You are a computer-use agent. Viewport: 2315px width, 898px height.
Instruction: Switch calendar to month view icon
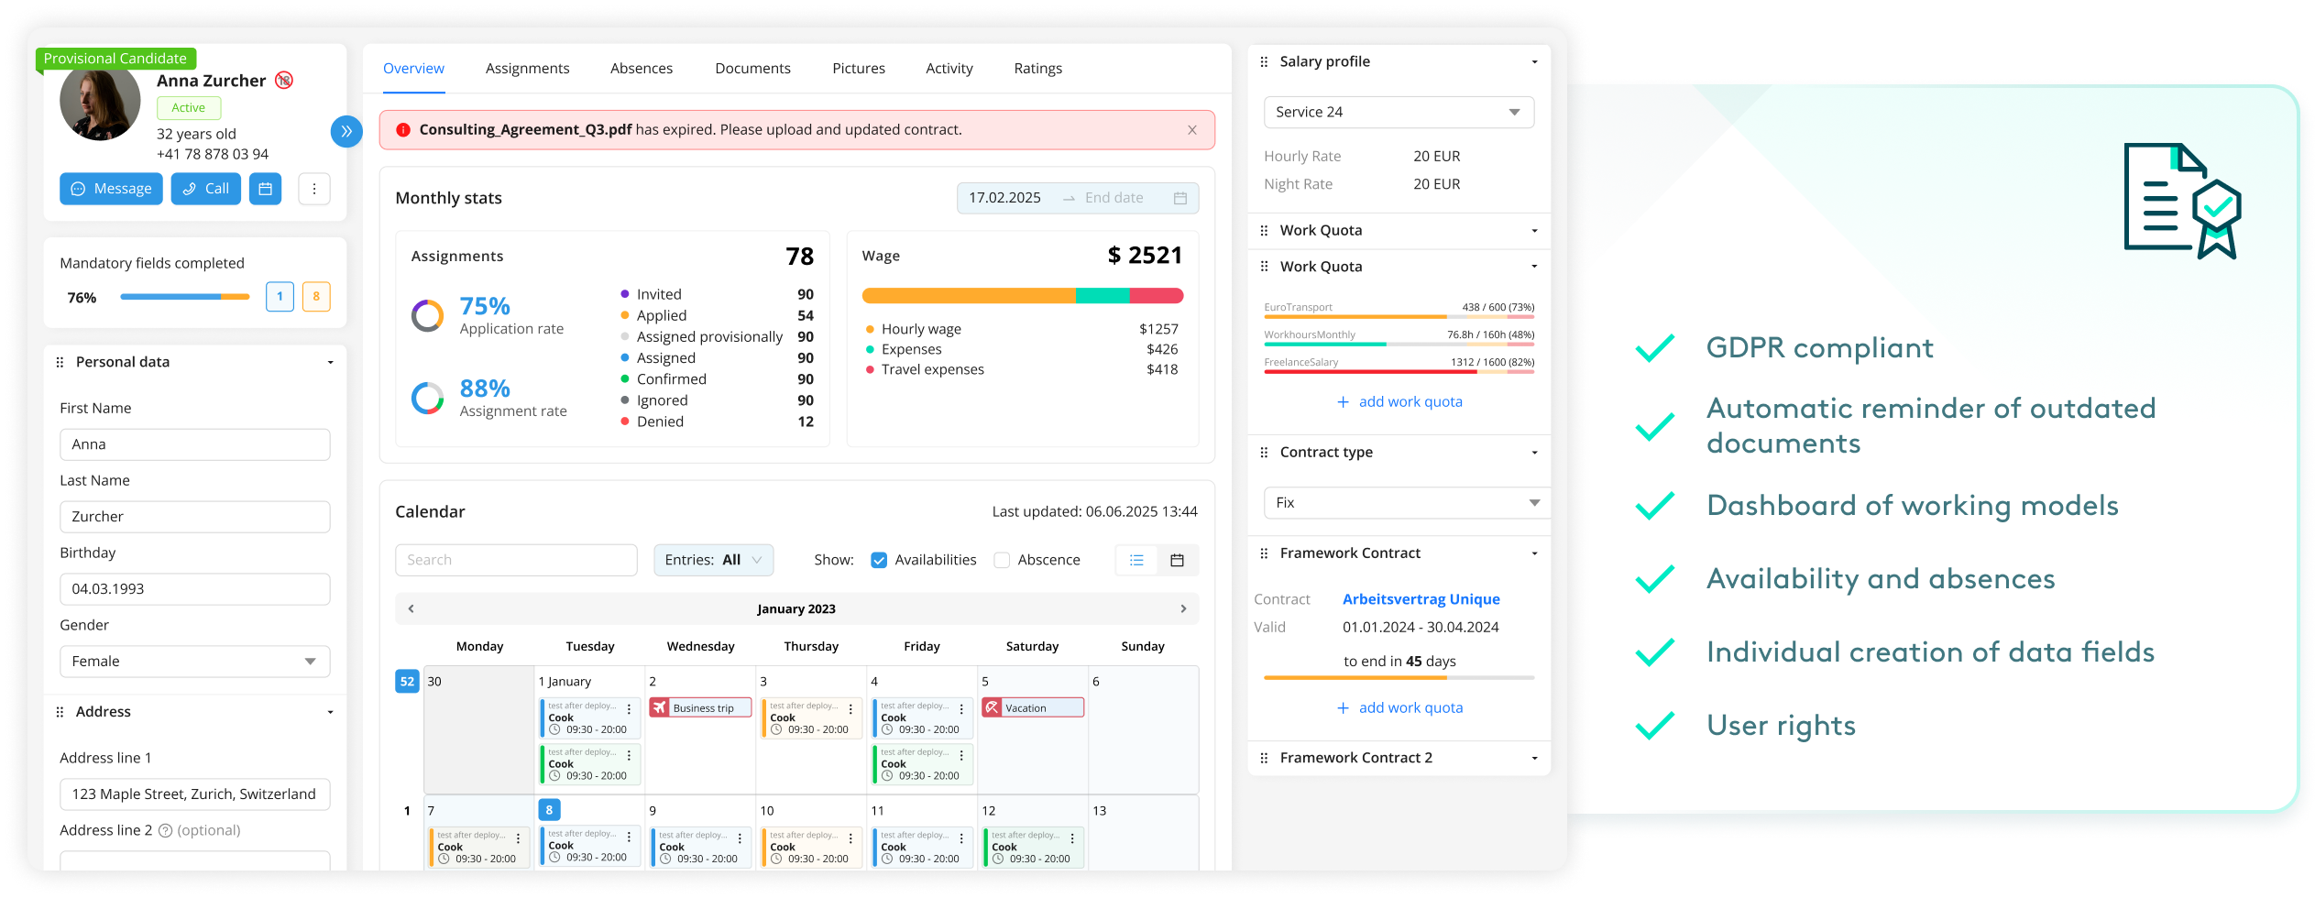click(1178, 560)
